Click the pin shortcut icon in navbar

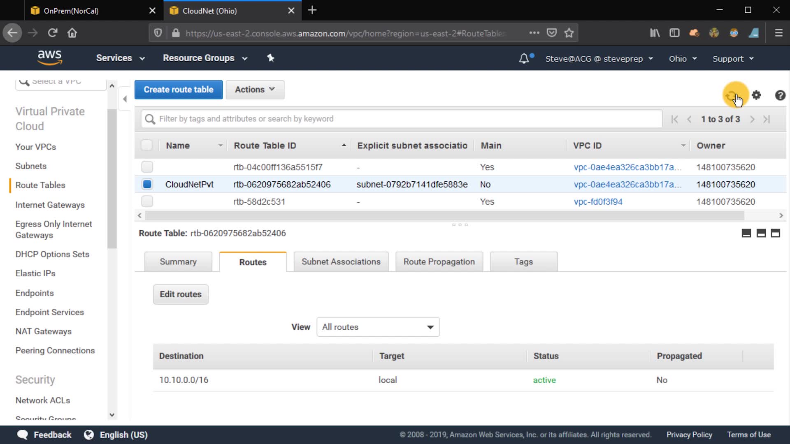click(x=270, y=58)
